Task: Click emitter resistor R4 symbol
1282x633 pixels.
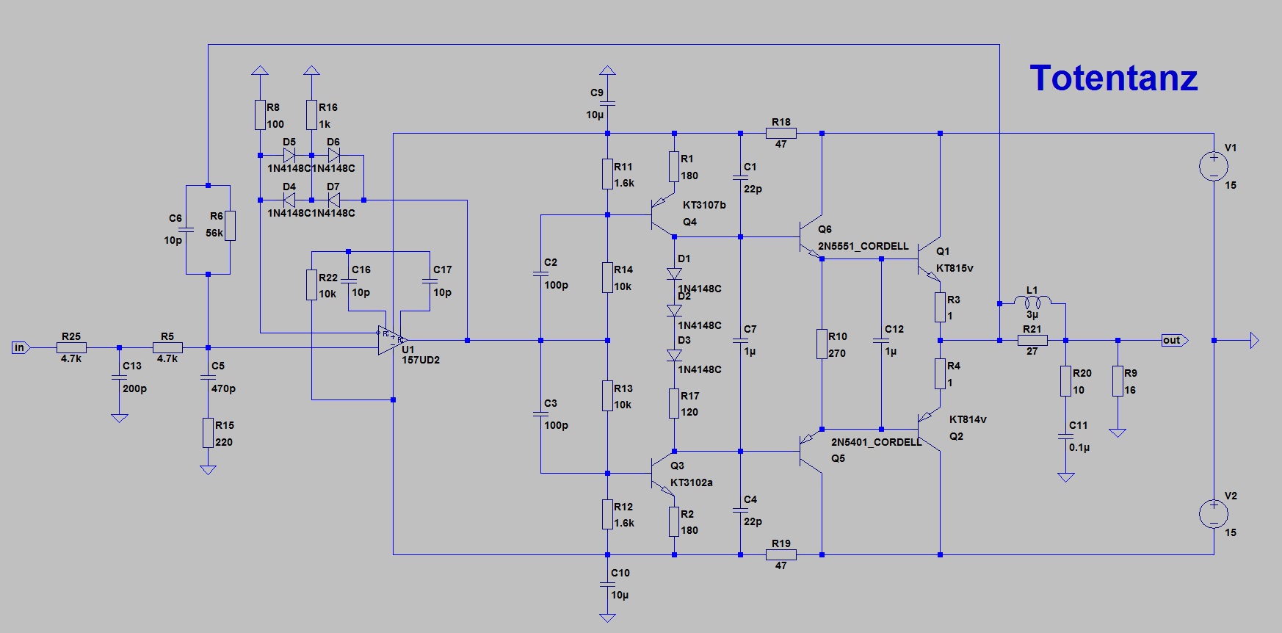Action: pyautogui.click(x=940, y=373)
